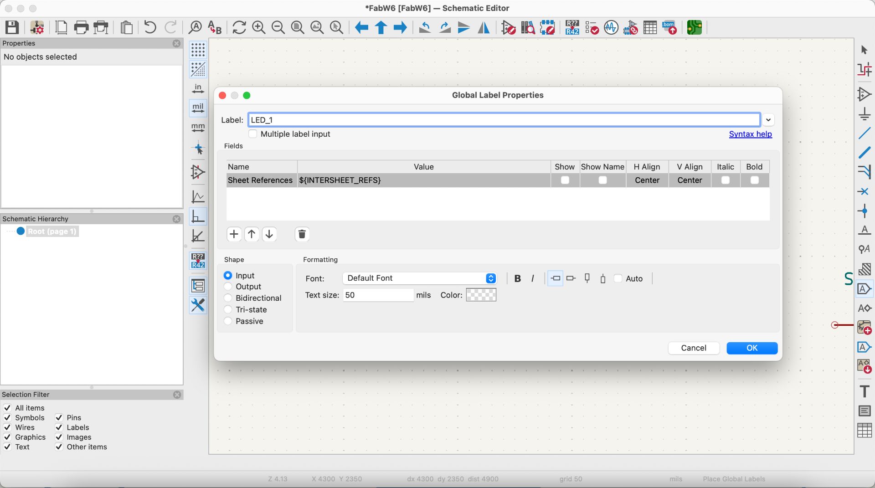Switch units to inches icon
Screen dimensions: 875x488
[x=198, y=88]
